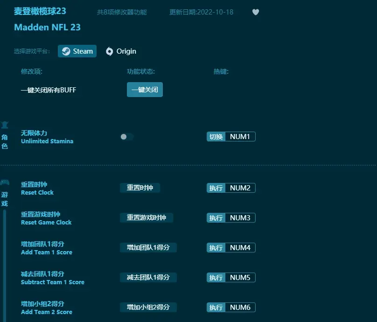Toggle the Unlimited Stamina switch
Viewport: 377px width, 322px height.
126,137
